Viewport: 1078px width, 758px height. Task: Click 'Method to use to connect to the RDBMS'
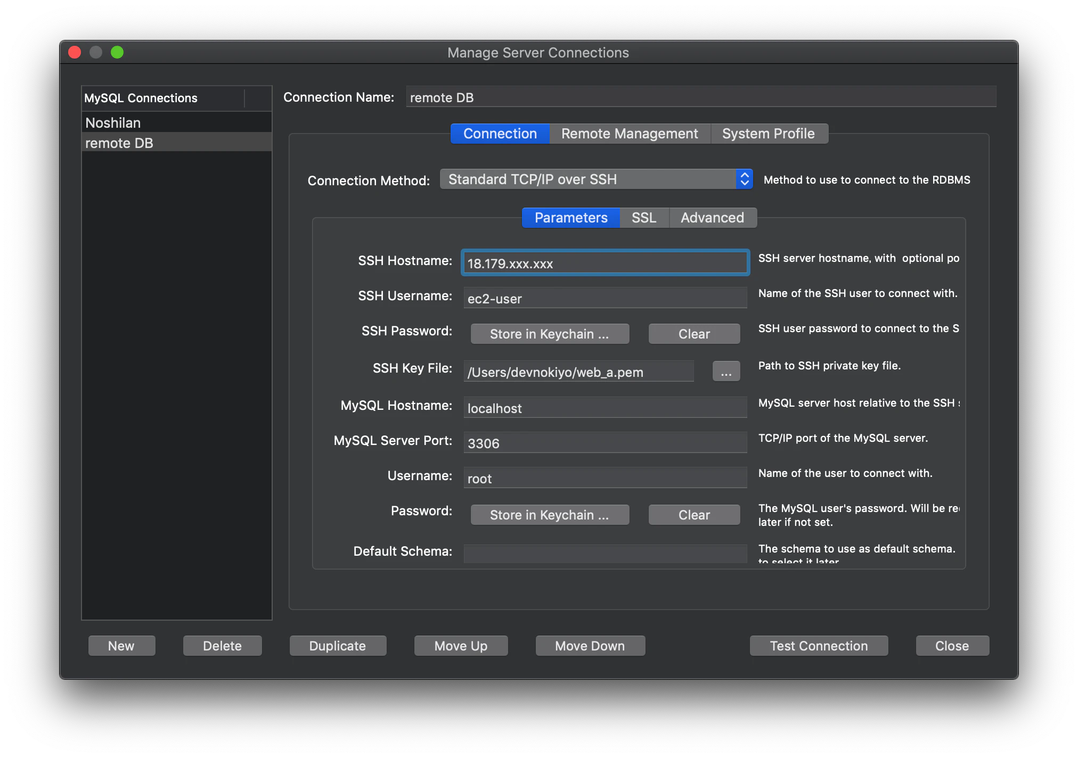867,180
